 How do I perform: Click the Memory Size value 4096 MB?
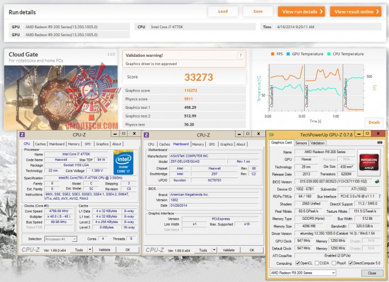[309, 226]
